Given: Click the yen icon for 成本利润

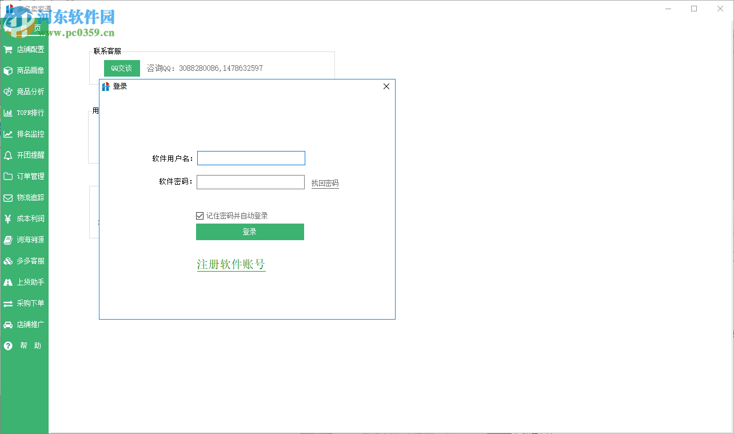Looking at the screenshot, I should pyautogui.click(x=8, y=218).
